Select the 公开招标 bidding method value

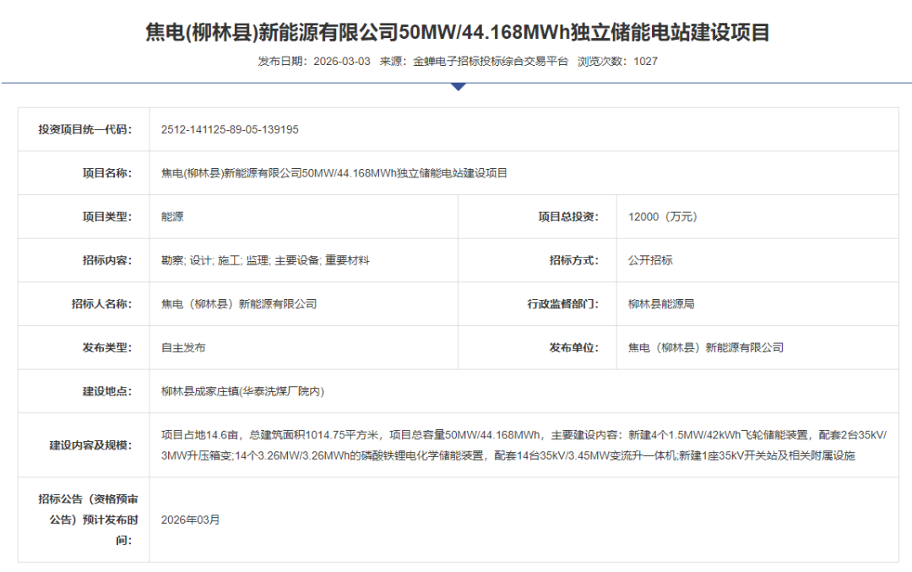click(x=650, y=260)
